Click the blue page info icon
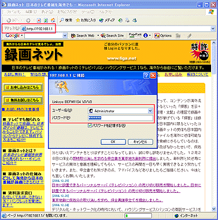 (146, 35)
